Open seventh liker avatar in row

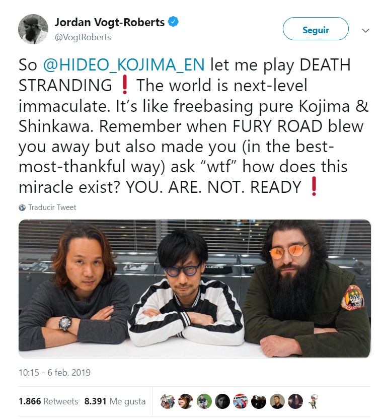[277, 401]
